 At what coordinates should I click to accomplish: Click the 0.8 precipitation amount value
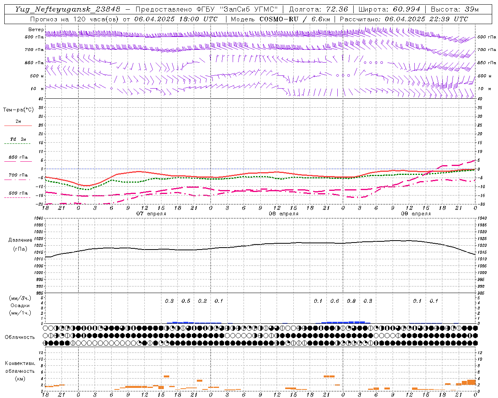point(351,301)
